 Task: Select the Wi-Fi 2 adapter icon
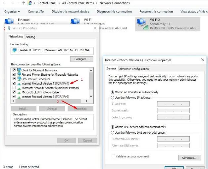click(142, 24)
